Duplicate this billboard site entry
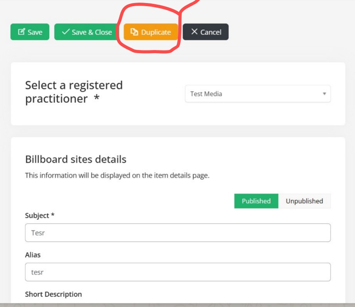The image size is (355, 307). coord(151,32)
